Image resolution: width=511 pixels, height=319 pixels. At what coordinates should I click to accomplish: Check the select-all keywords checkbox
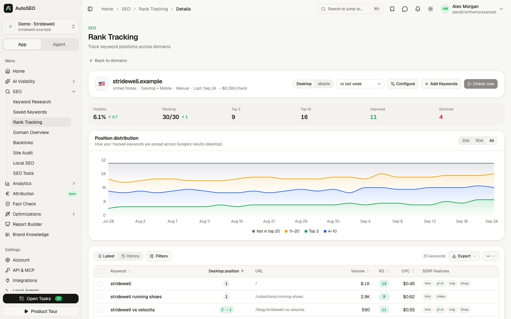point(100,271)
